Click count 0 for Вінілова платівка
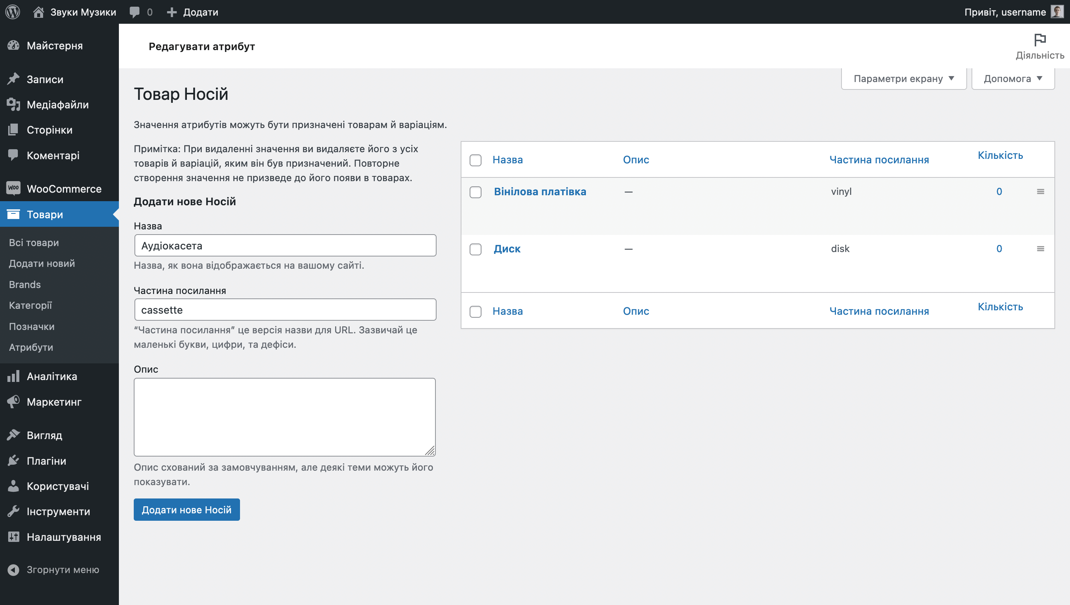 coord(999,191)
